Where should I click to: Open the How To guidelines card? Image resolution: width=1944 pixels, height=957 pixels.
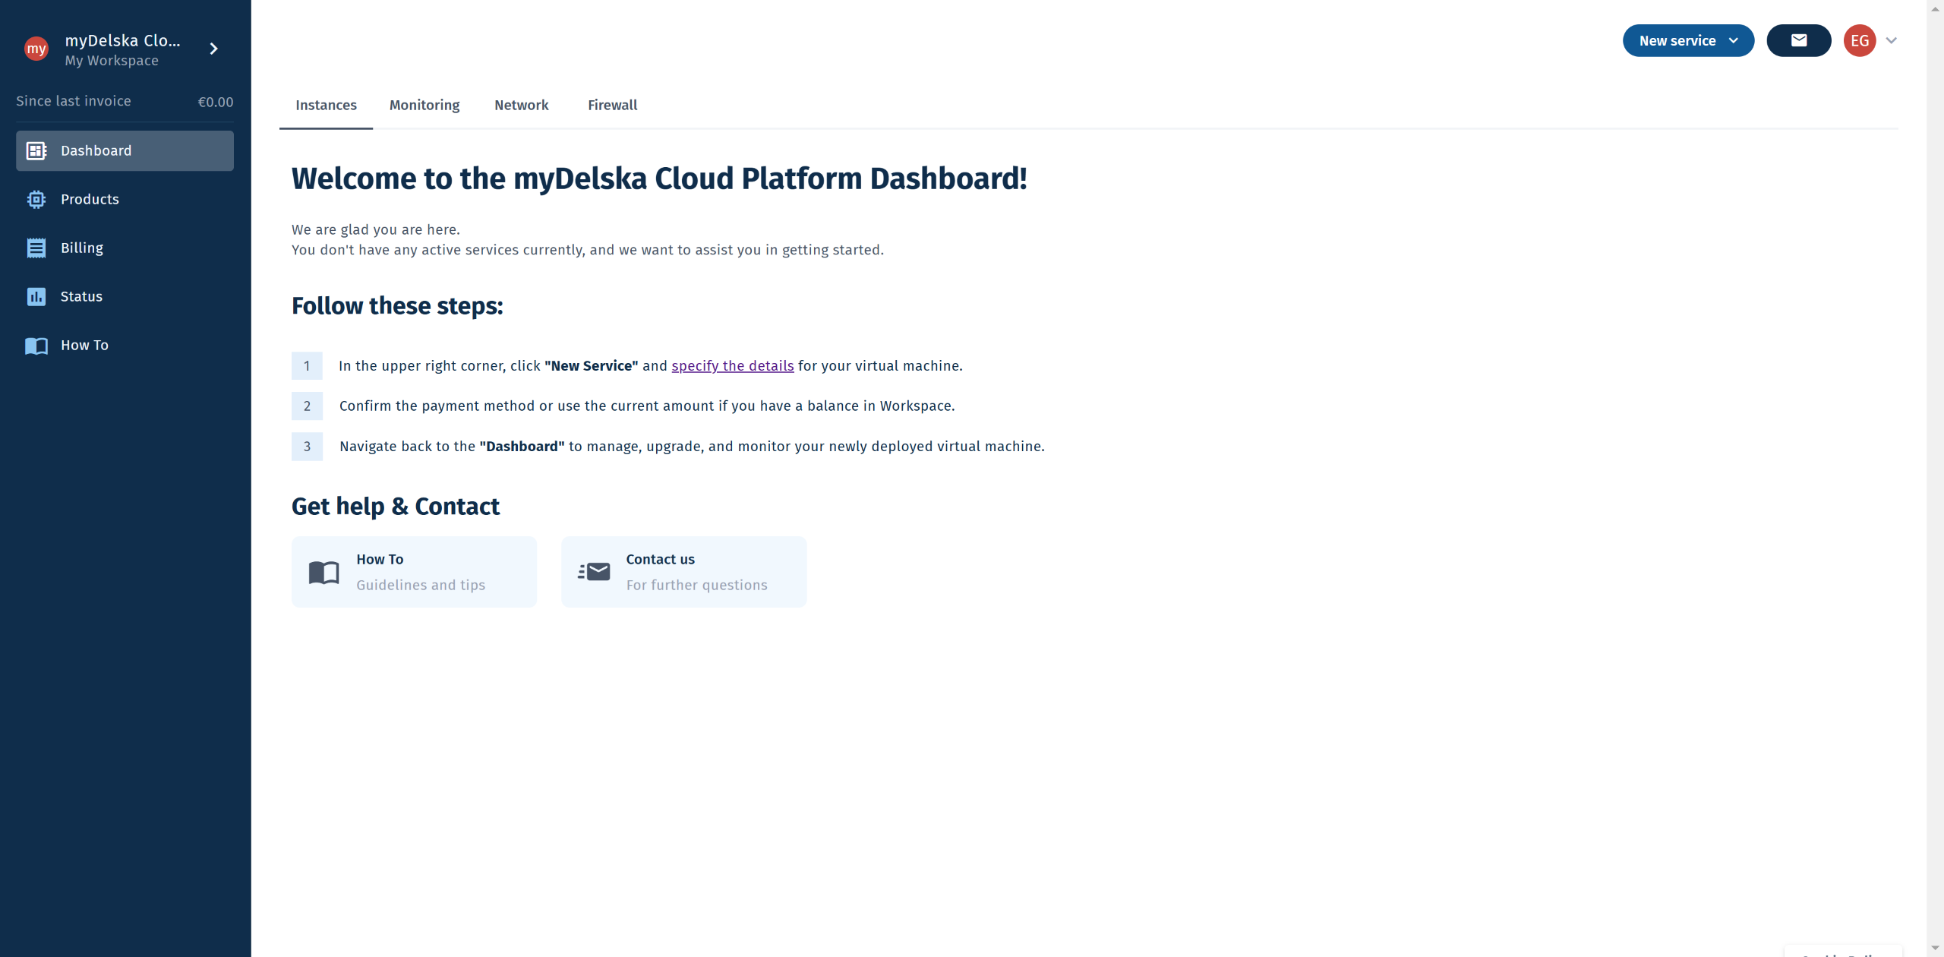point(414,571)
